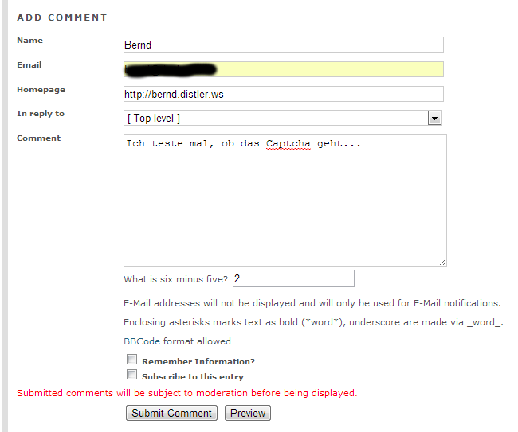Focus the blacked-out Email field

click(283, 69)
